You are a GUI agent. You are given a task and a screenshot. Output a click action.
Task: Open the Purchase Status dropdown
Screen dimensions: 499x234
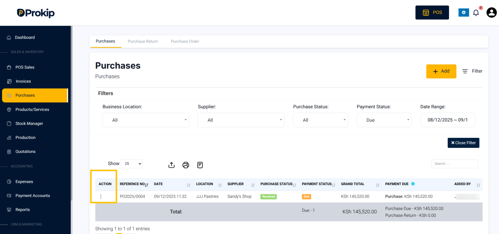click(x=320, y=120)
